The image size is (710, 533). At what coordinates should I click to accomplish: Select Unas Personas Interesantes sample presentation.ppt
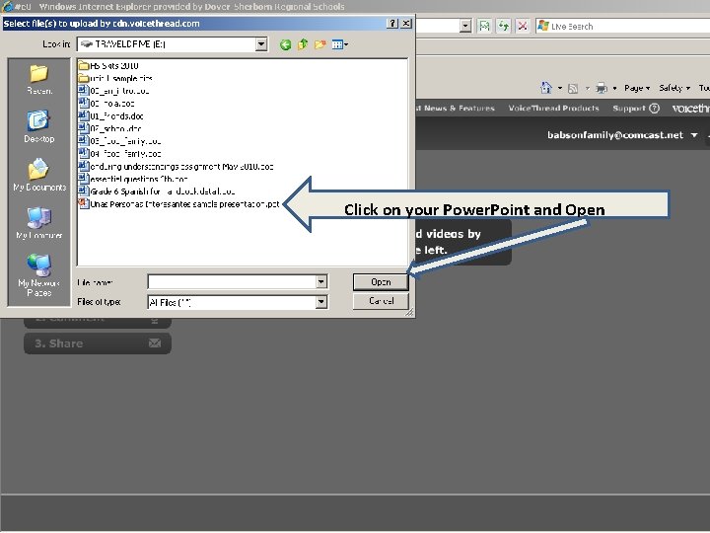click(x=178, y=204)
